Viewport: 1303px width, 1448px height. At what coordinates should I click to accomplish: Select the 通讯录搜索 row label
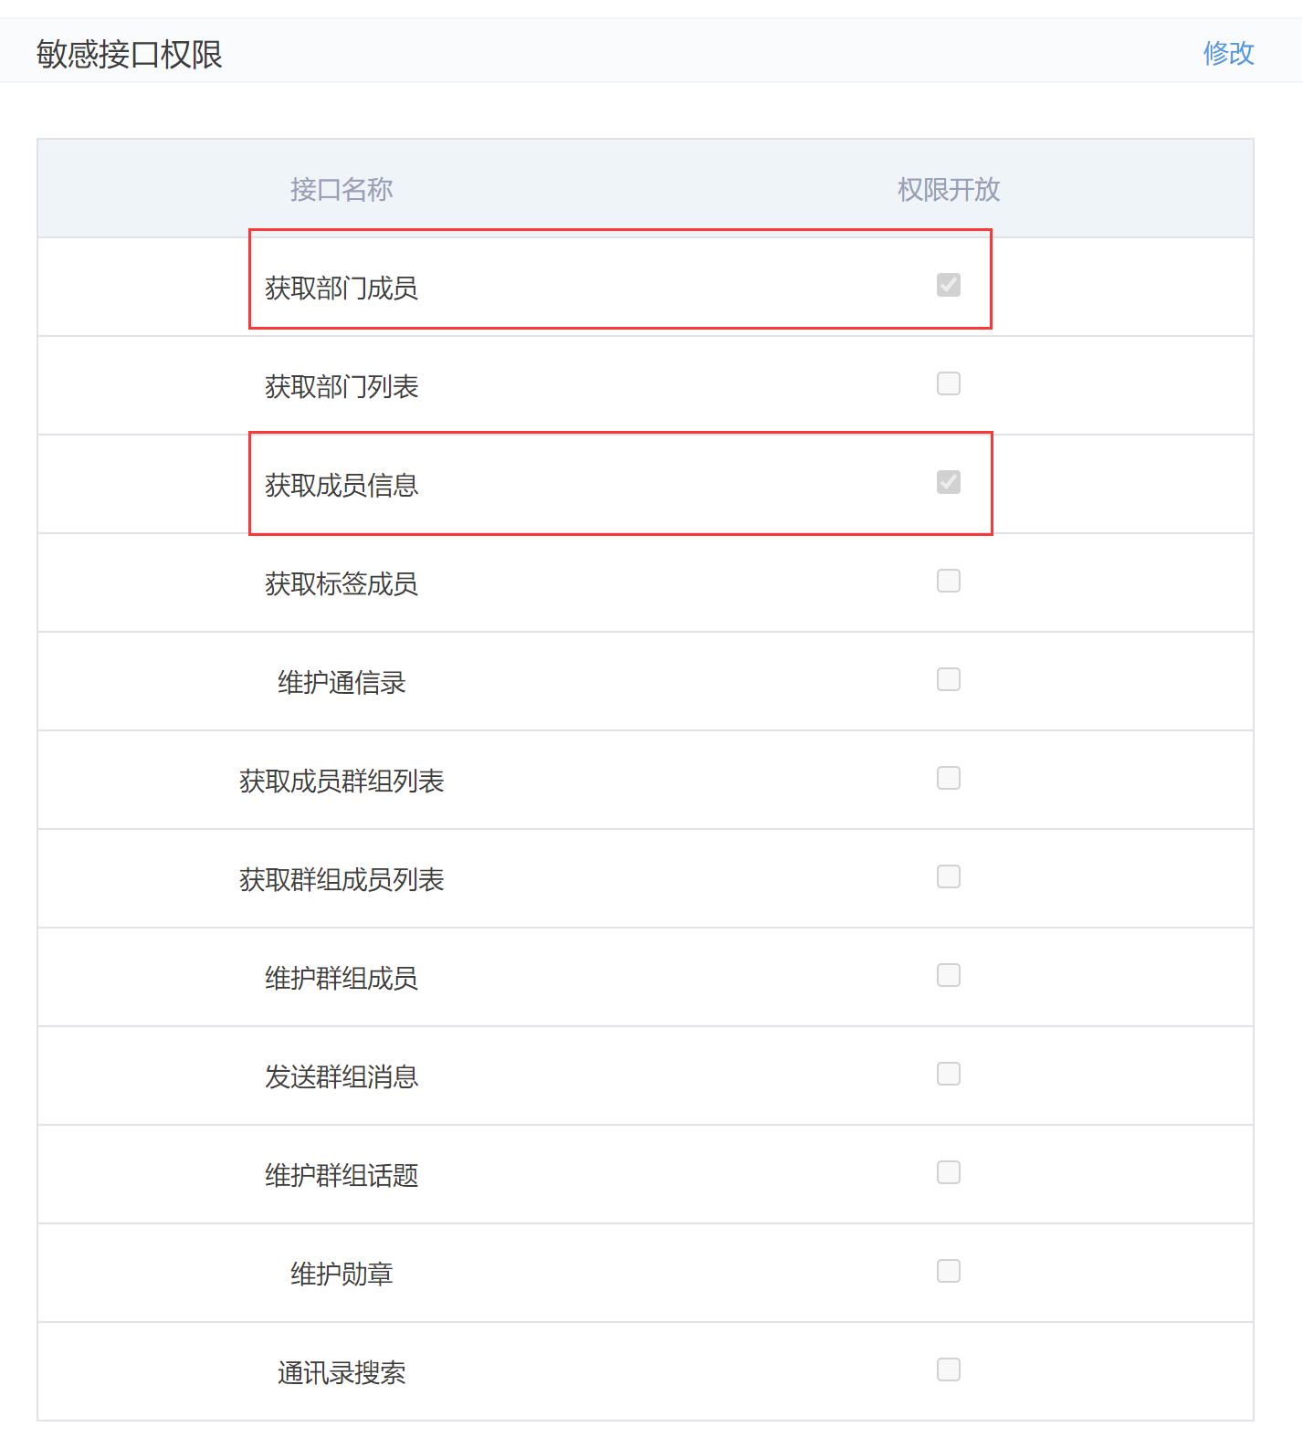coord(341,1373)
